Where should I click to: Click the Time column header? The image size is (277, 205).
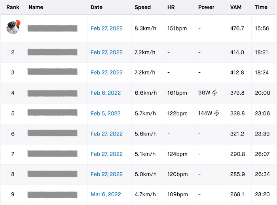point(261,8)
